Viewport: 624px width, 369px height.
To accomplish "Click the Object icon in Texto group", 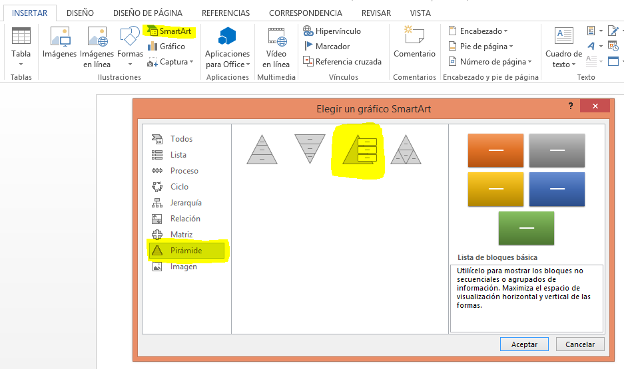I will (613, 61).
